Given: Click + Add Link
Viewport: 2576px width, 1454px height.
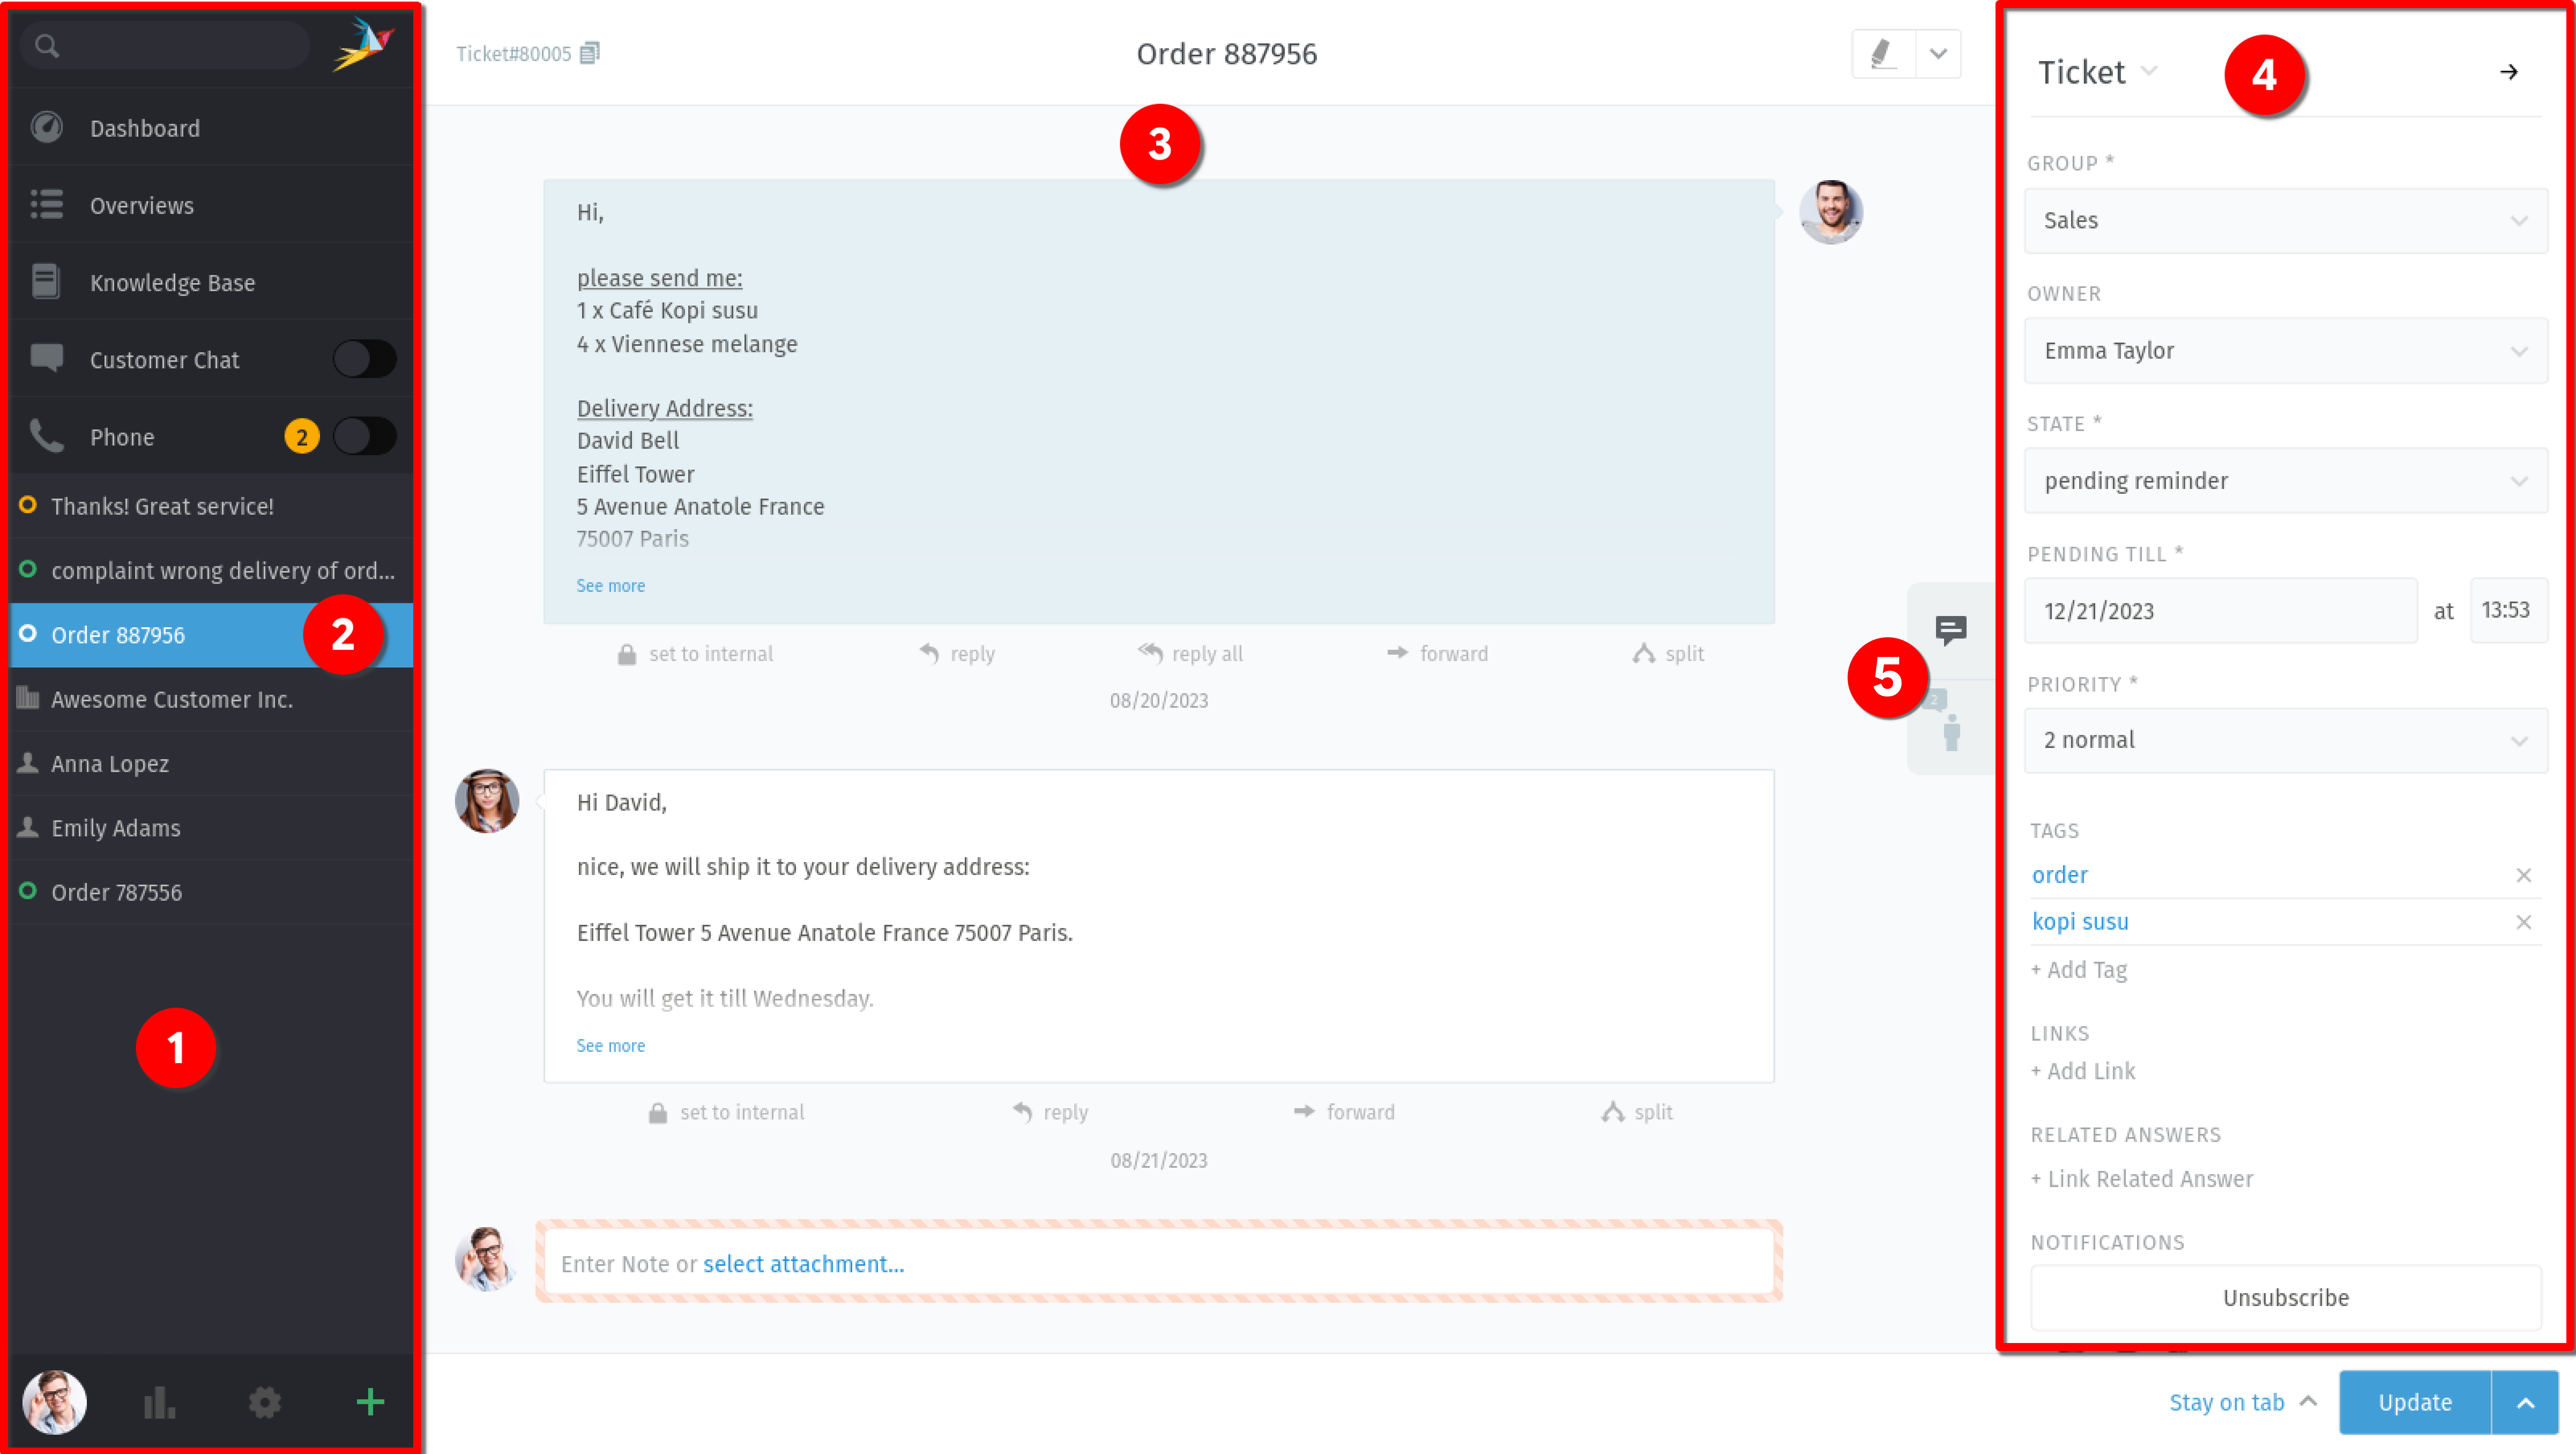Looking at the screenshot, I should coord(2083,1071).
